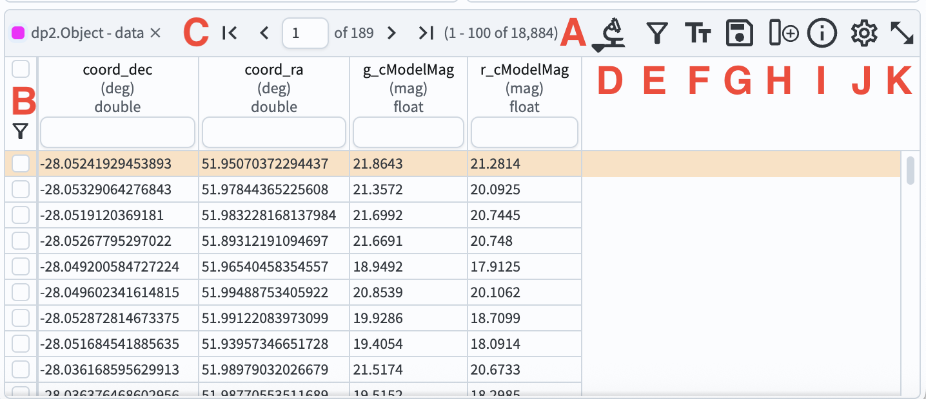Image resolution: width=926 pixels, height=399 pixels.
Task: Check the select-all rows checkbox
Action: [x=21, y=68]
